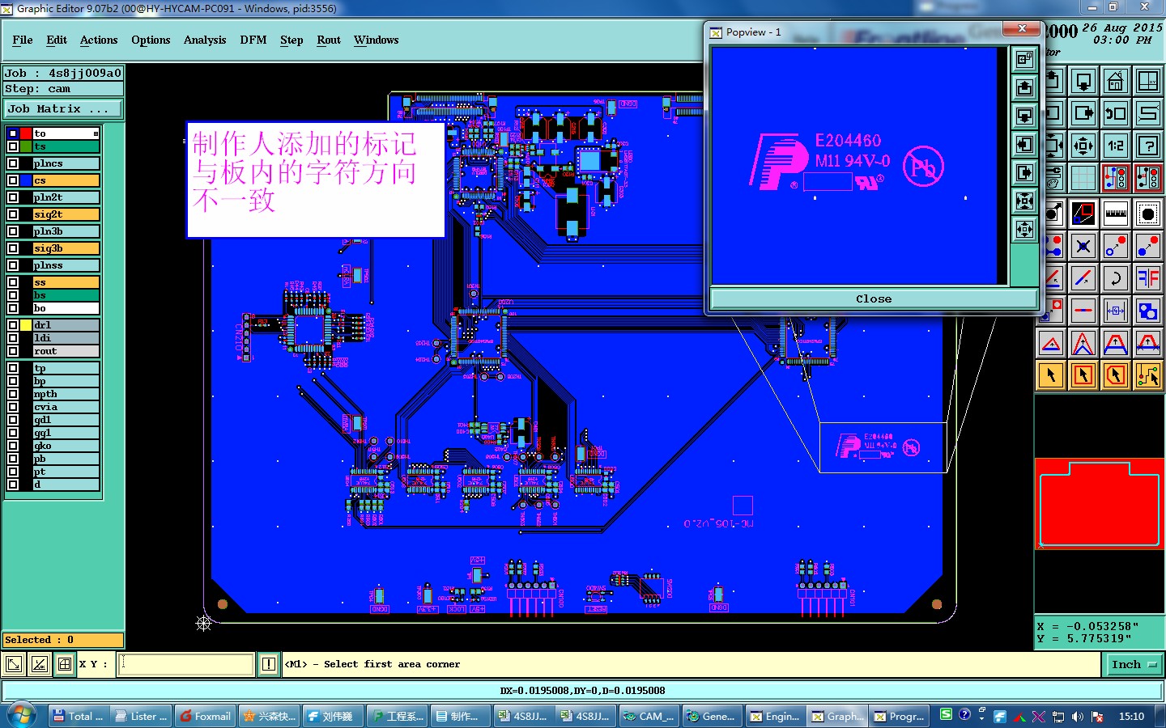Select the octagon feature highlight tool
Screen dimensions: 1166x728
1148,214
